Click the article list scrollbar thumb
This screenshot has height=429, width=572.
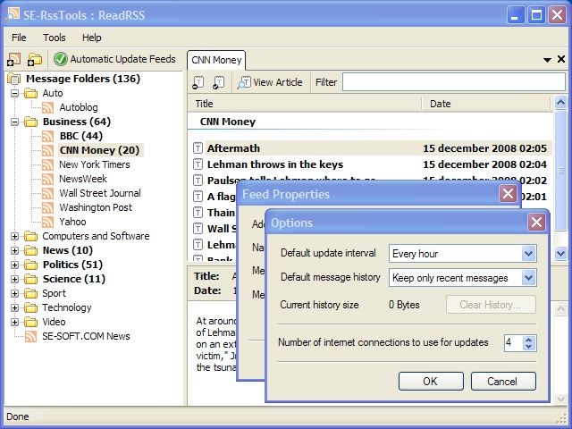coord(560,171)
